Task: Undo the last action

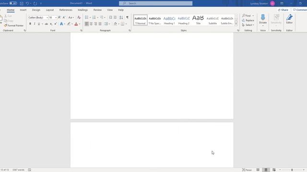Action: pyautogui.click(x=27, y=3)
